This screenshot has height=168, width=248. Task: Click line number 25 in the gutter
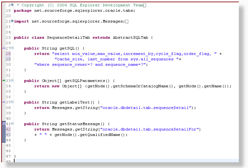click(x=8, y=37)
